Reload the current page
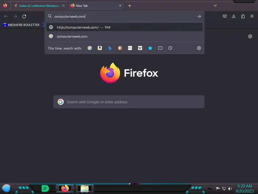 24,16
